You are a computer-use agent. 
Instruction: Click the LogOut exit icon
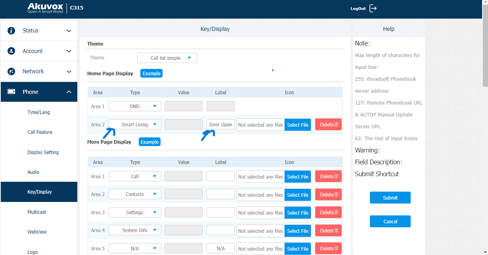[373, 8]
